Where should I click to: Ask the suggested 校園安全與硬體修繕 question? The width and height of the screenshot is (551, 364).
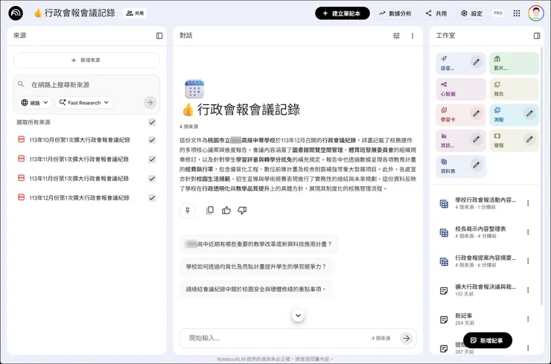pyautogui.click(x=256, y=289)
